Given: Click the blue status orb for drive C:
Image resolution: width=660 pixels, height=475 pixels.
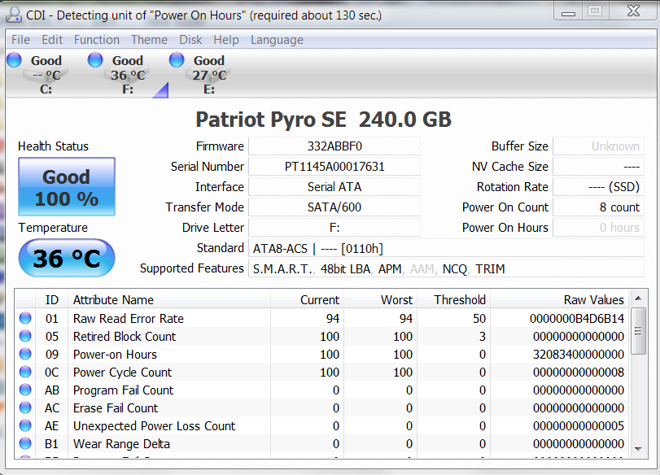Looking at the screenshot, I should tap(14, 59).
